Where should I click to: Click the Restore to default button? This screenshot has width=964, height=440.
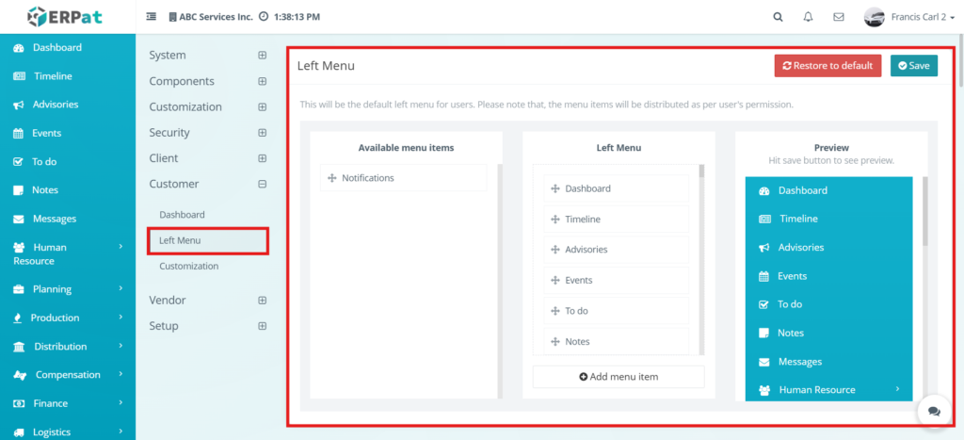click(x=827, y=66)
